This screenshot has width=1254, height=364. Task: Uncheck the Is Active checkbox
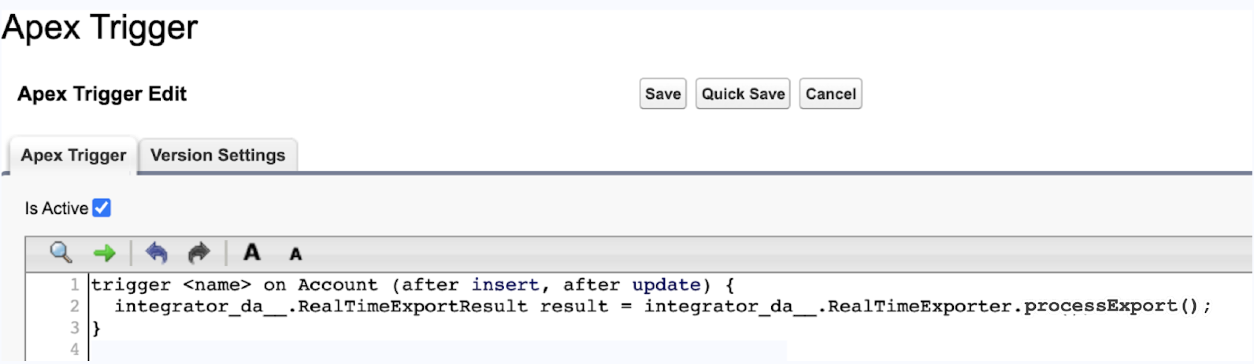coord(102,208)
